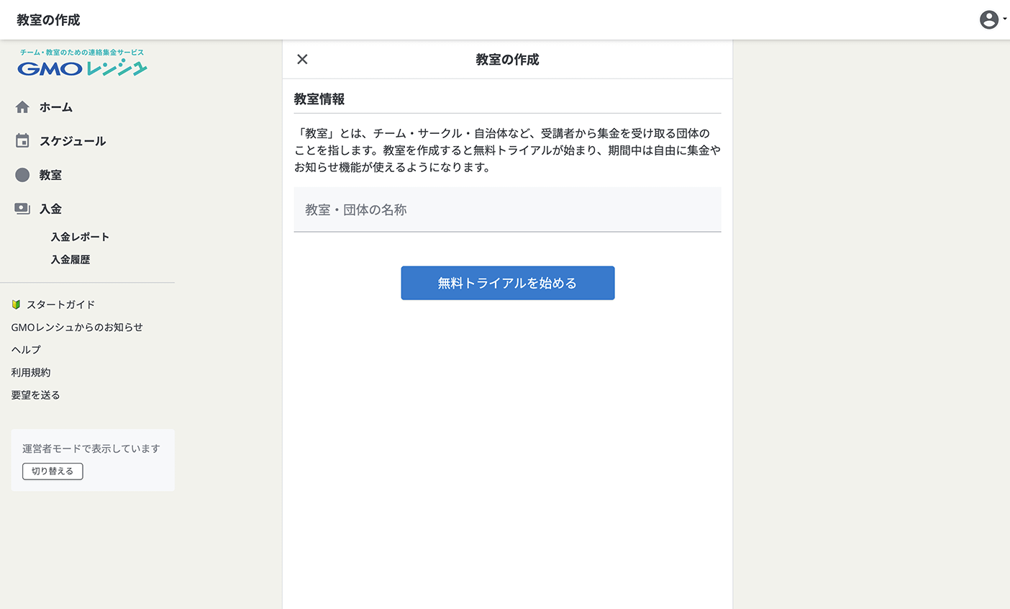Screen dimensions: 1010x609
Task: Focus the 教室・団体の名称 input field
Action: (507, 210)
